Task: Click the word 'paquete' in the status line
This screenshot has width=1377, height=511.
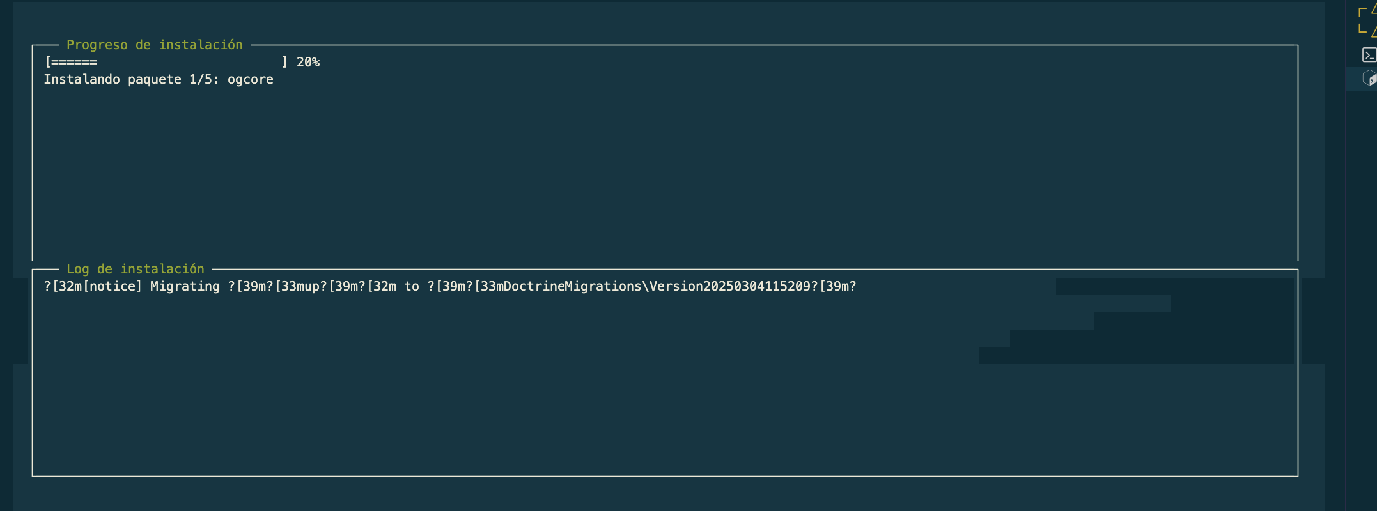Action: [x=155, y=79]
